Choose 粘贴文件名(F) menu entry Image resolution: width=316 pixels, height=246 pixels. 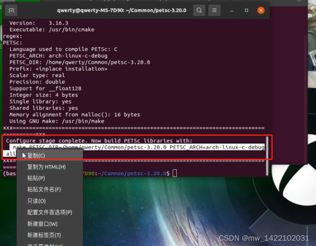tap(50, 189)
